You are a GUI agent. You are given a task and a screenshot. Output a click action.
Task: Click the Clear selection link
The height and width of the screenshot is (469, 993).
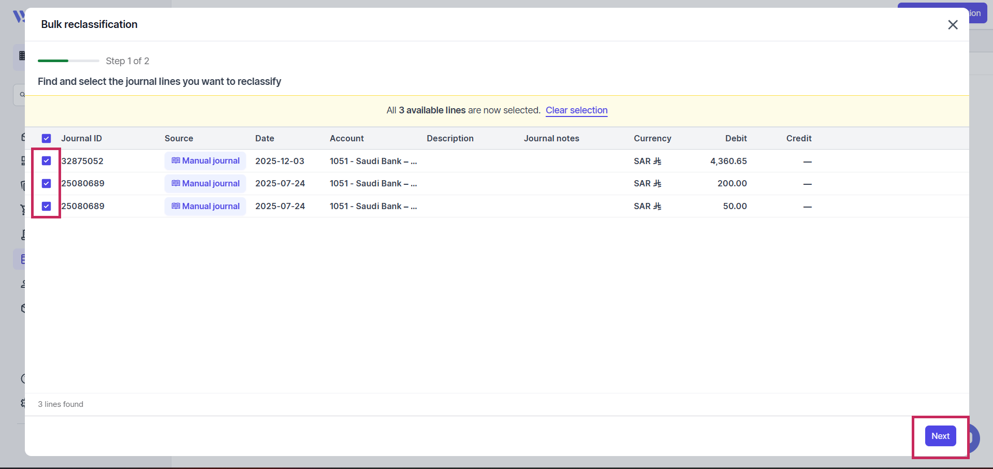tap(577, 110)
